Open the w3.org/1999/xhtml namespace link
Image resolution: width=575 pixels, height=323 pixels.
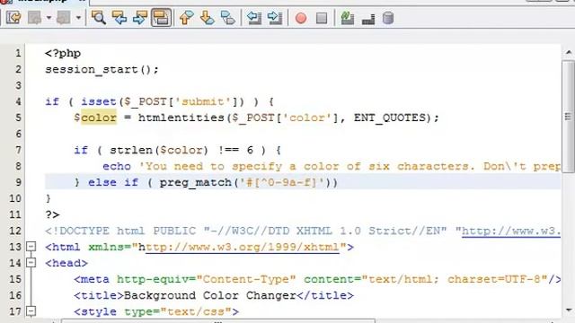click(x=243, y=248)
